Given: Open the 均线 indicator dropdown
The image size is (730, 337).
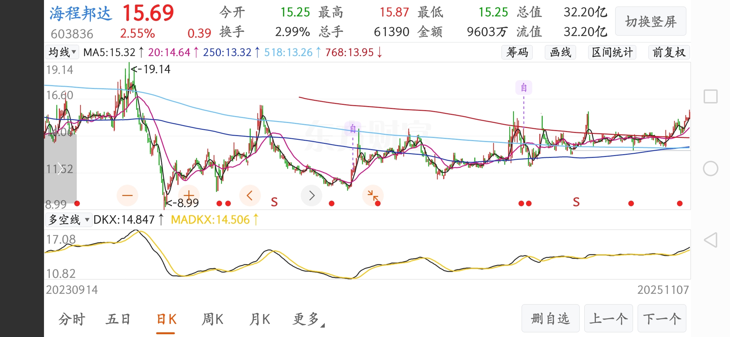Looking at the screenshot, I should coord(62,52).
